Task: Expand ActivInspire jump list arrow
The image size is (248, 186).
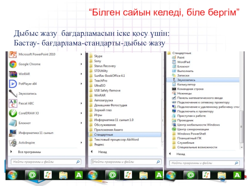Action: coord(81,143)
